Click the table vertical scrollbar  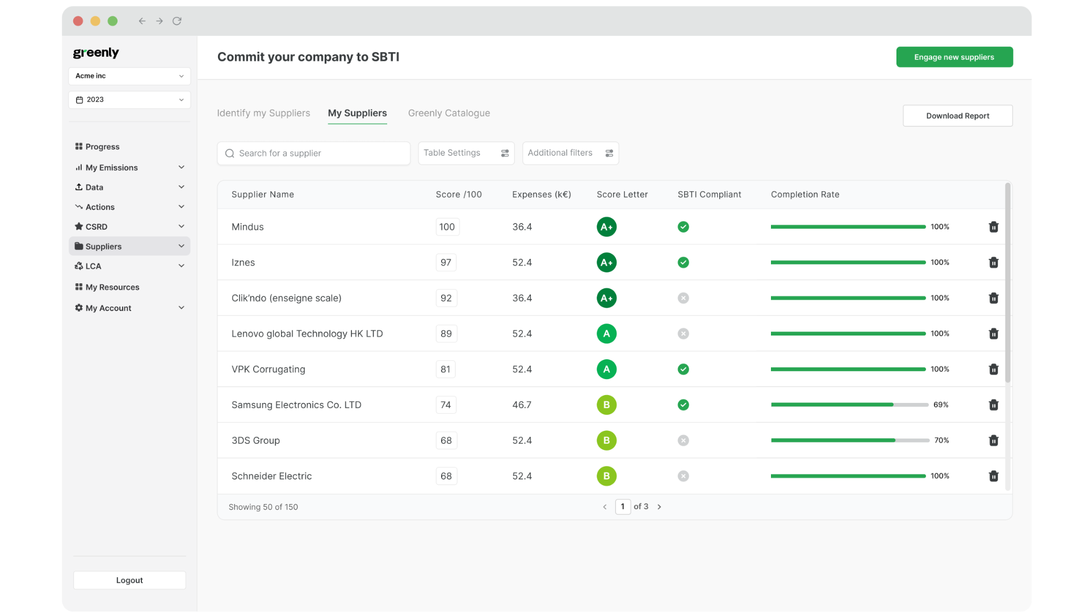click(1008, 283)
